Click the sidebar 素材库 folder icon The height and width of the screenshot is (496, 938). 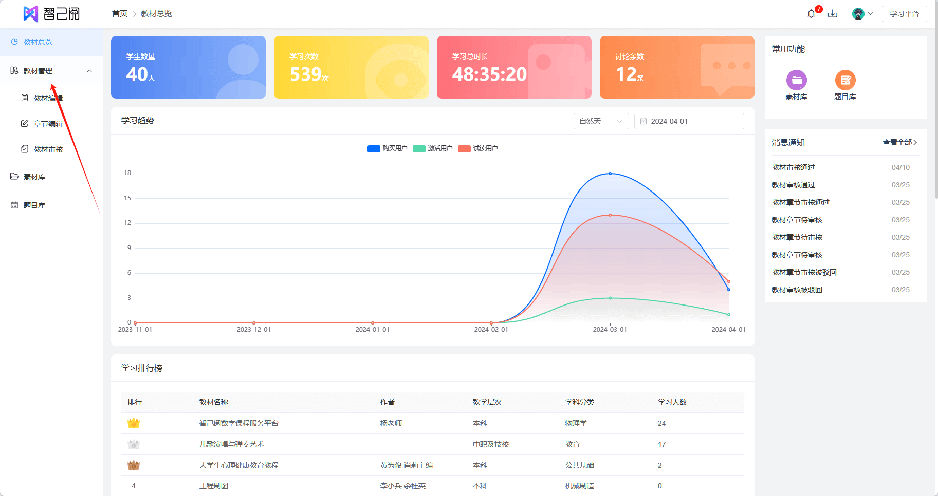(14, 176)
